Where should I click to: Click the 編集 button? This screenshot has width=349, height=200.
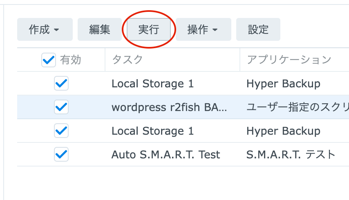[x=99, y=29]
